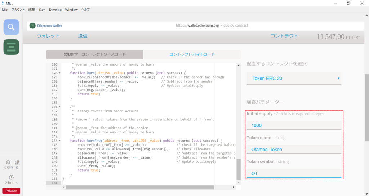This screenshot has width=369, height=196.
Task: Click the Initial supply field containing 1000
Action: [294, 125]
